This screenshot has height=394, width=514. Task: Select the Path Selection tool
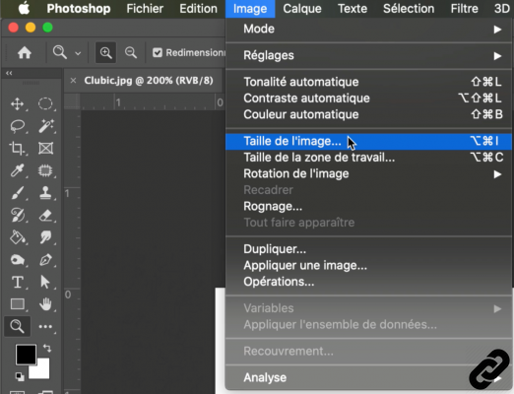pyautogui.click(x=45, y=282)
